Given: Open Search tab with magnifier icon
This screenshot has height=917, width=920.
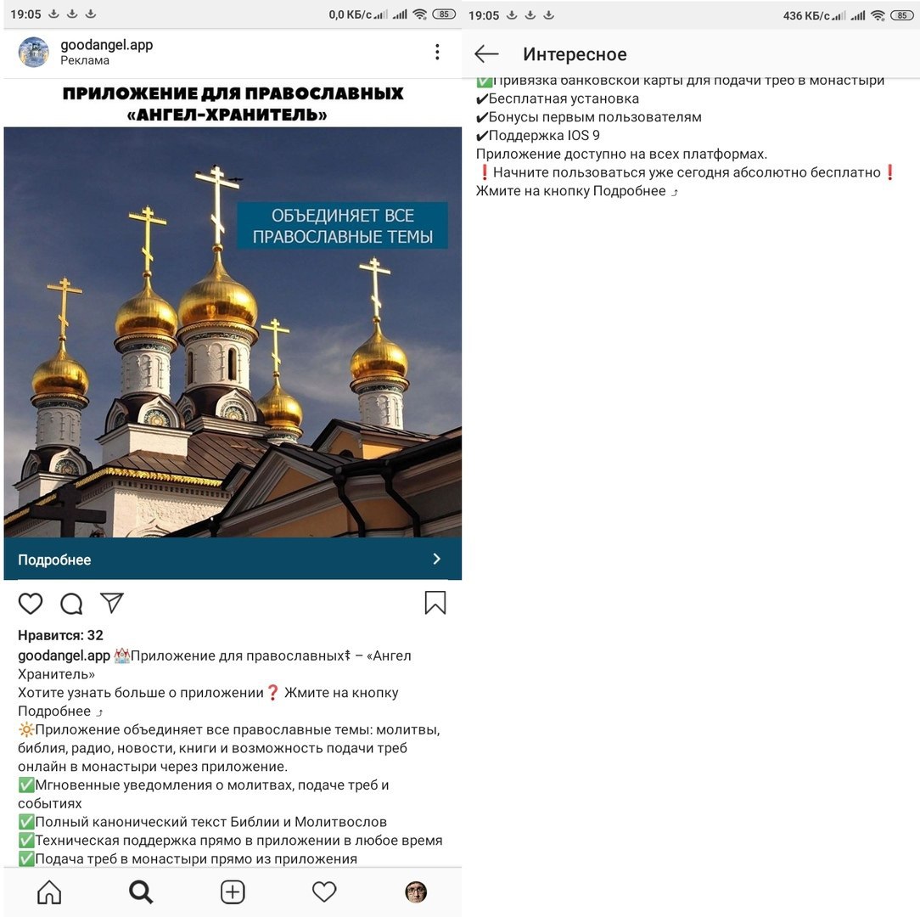Looking at the screenshot, I should click(x=141, y=892).
